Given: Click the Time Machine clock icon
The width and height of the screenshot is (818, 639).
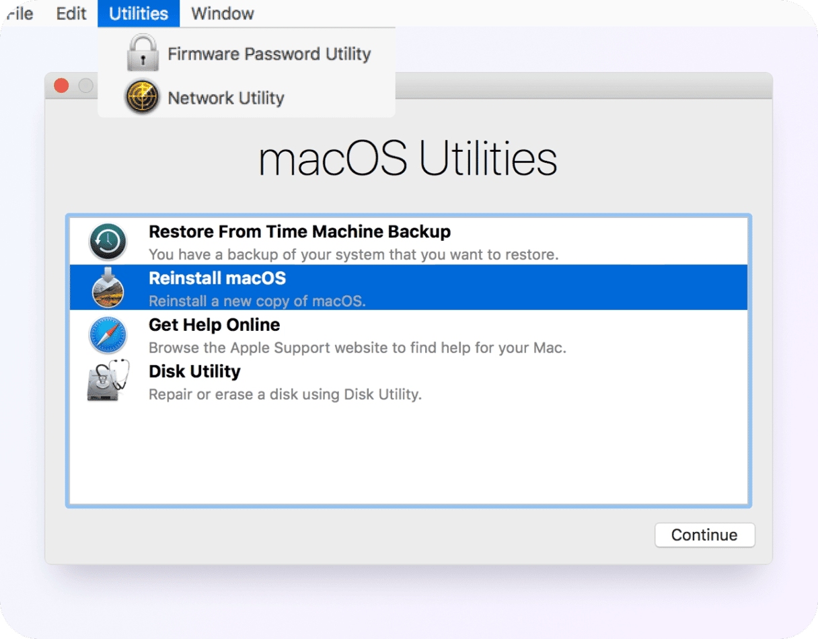Looking at the screenshot, I should pos(108,241).
